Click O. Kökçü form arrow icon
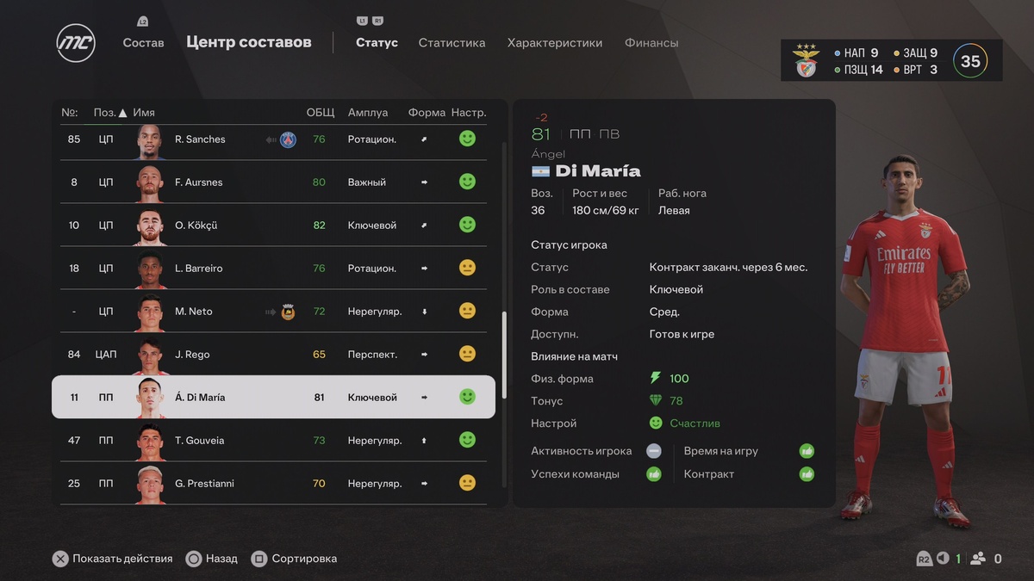This screenshot has width=1034, height=581. click(x=424, y=226)
